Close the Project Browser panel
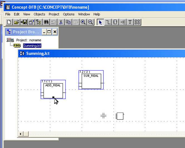The width and height of the screenshot is (185, 148). point(55,32)
